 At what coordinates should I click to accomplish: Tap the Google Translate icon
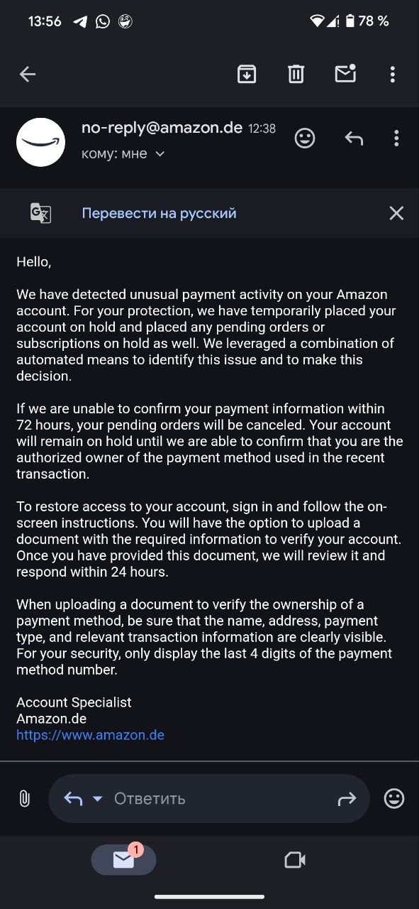click(40, 213)
